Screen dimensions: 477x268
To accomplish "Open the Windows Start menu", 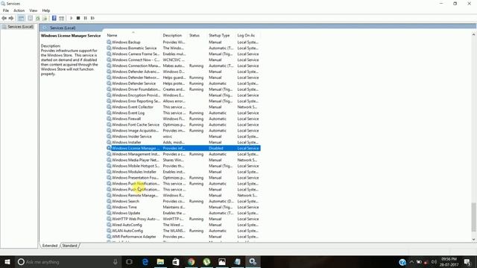I will tap(7, 261).
